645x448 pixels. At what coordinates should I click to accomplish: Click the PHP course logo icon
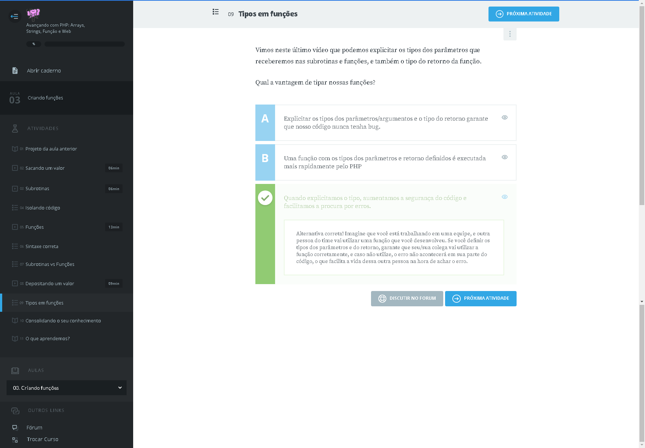pos(34,14)
